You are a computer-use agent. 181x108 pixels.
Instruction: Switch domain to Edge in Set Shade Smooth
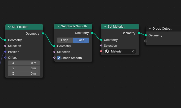[65, 40]
